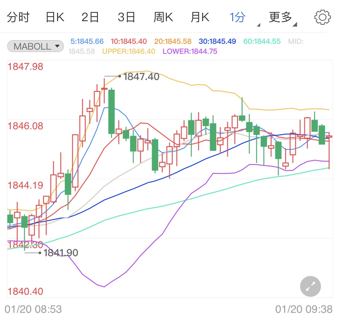340x321 pixels.
Task: Expand chart fullscreen via diagonal arrows icon
Action: click(x=310, y=286)
